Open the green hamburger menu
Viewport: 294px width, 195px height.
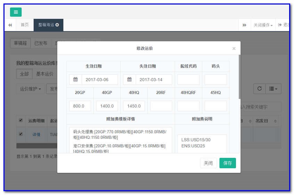[x=16, y=12]
